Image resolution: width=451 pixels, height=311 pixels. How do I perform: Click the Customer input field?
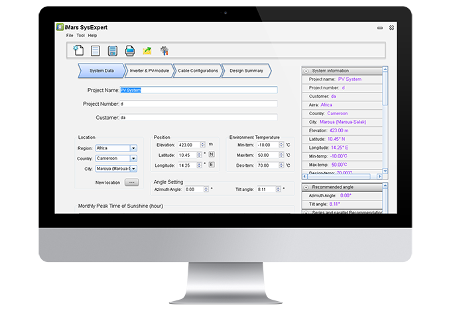coord(198,117)
